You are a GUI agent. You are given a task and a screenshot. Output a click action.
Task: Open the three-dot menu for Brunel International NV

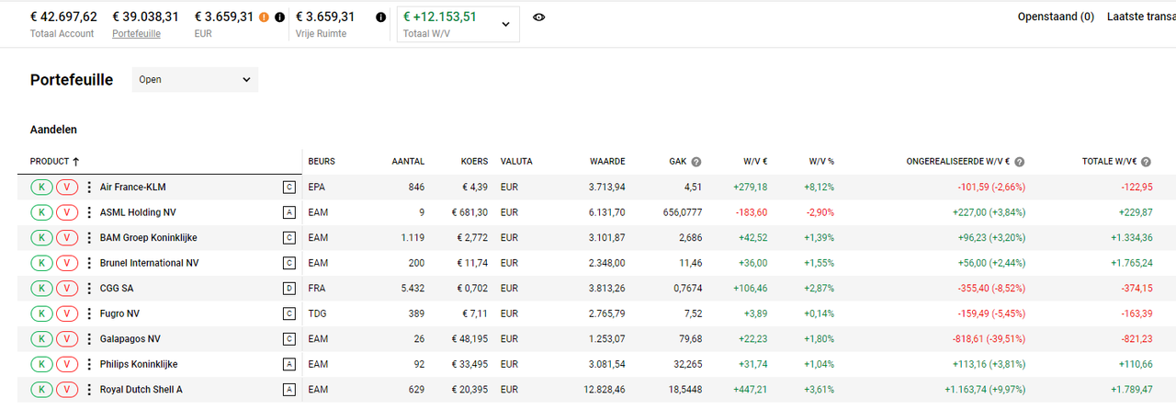(89, 263)
